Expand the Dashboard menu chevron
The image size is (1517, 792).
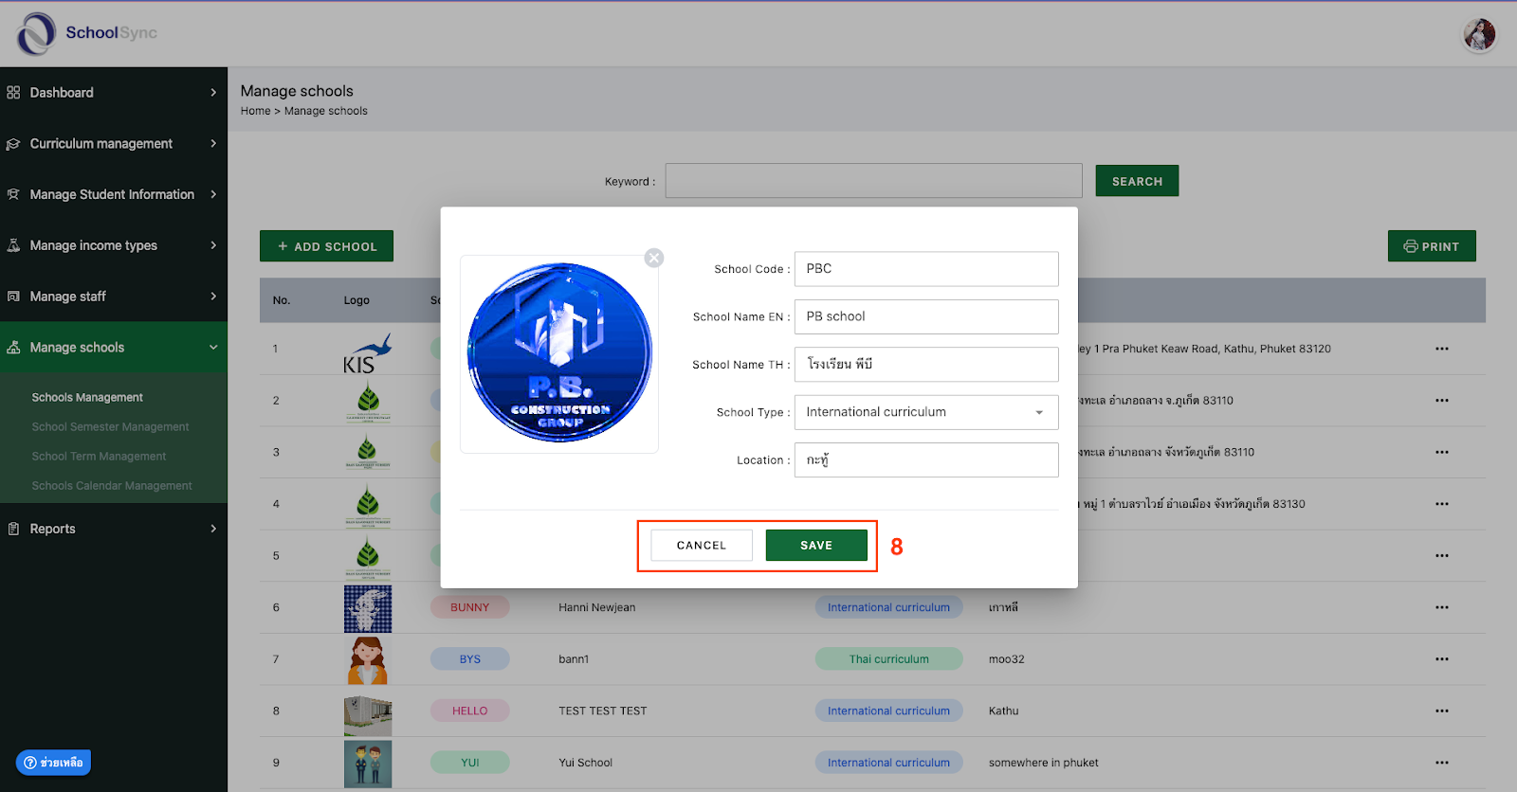point(213,93)
